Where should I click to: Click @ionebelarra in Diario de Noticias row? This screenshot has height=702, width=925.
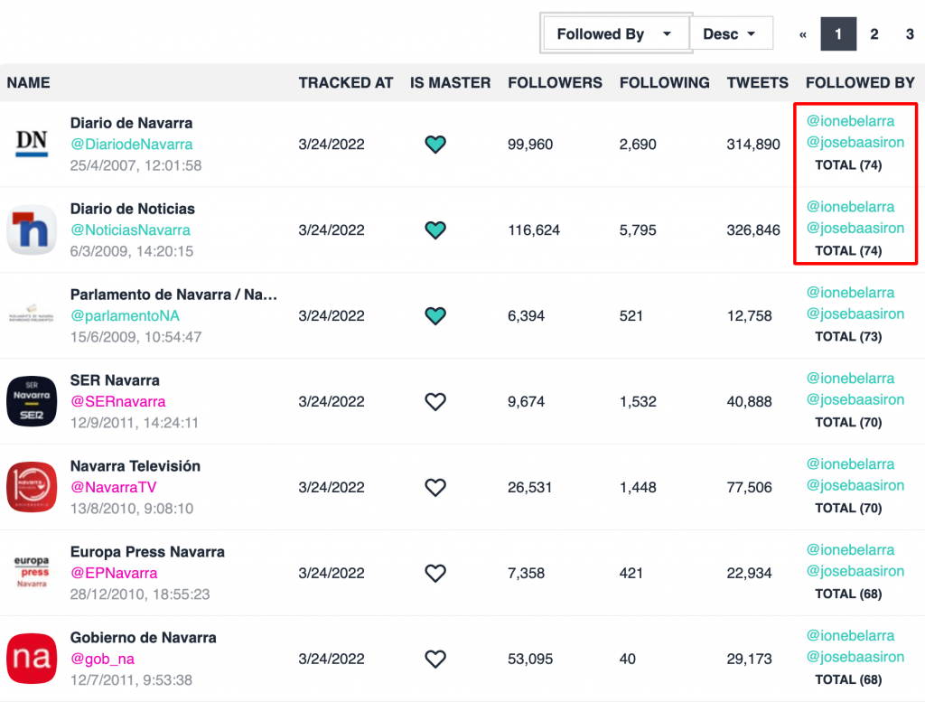click(850, 207)
